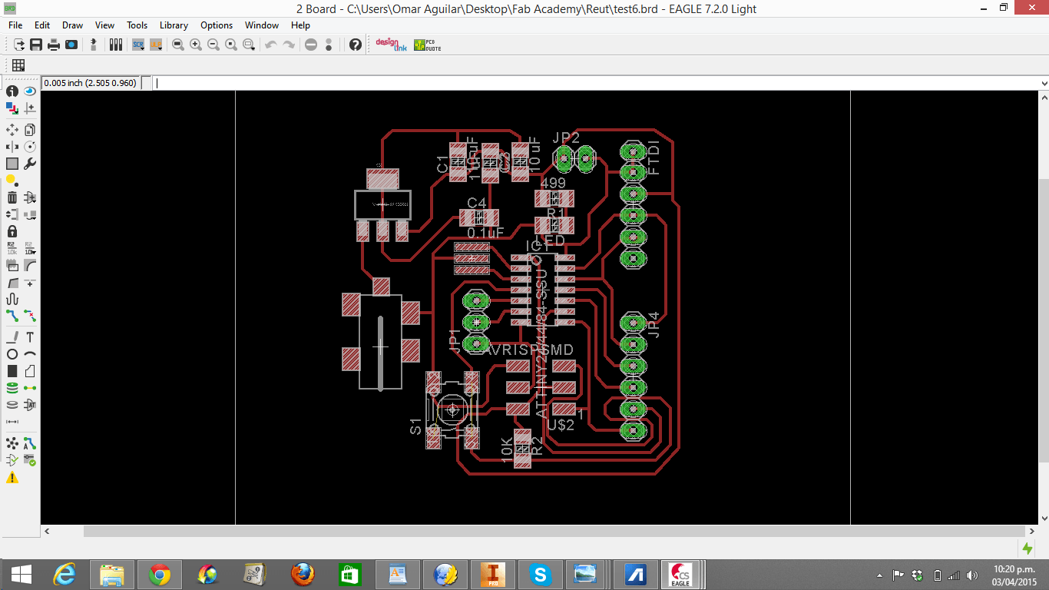Image resolution: width=1049 pixels, height=590 pixels.
Task: Select the Smash tool
Action: [x=12, y=265]
